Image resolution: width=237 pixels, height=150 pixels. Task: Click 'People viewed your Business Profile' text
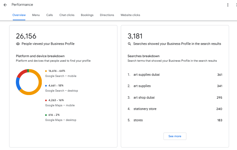click(x=48, y=44)
